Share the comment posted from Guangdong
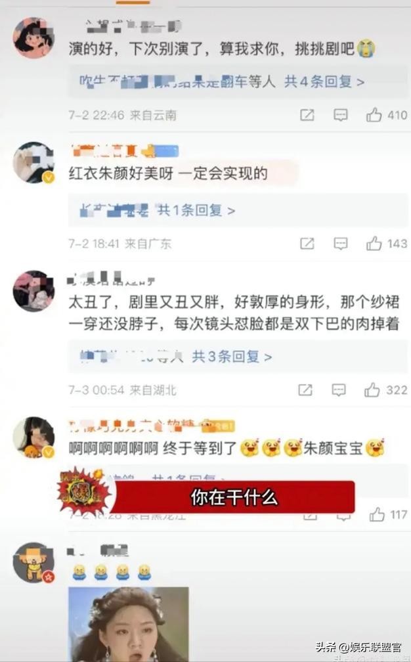Viewport: 411px width, 662px height. pyautogui.click(x=307, y=244)
